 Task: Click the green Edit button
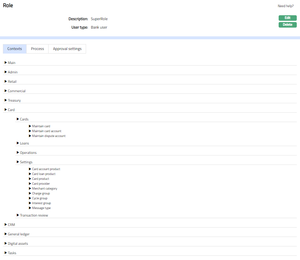click(287, 18)
